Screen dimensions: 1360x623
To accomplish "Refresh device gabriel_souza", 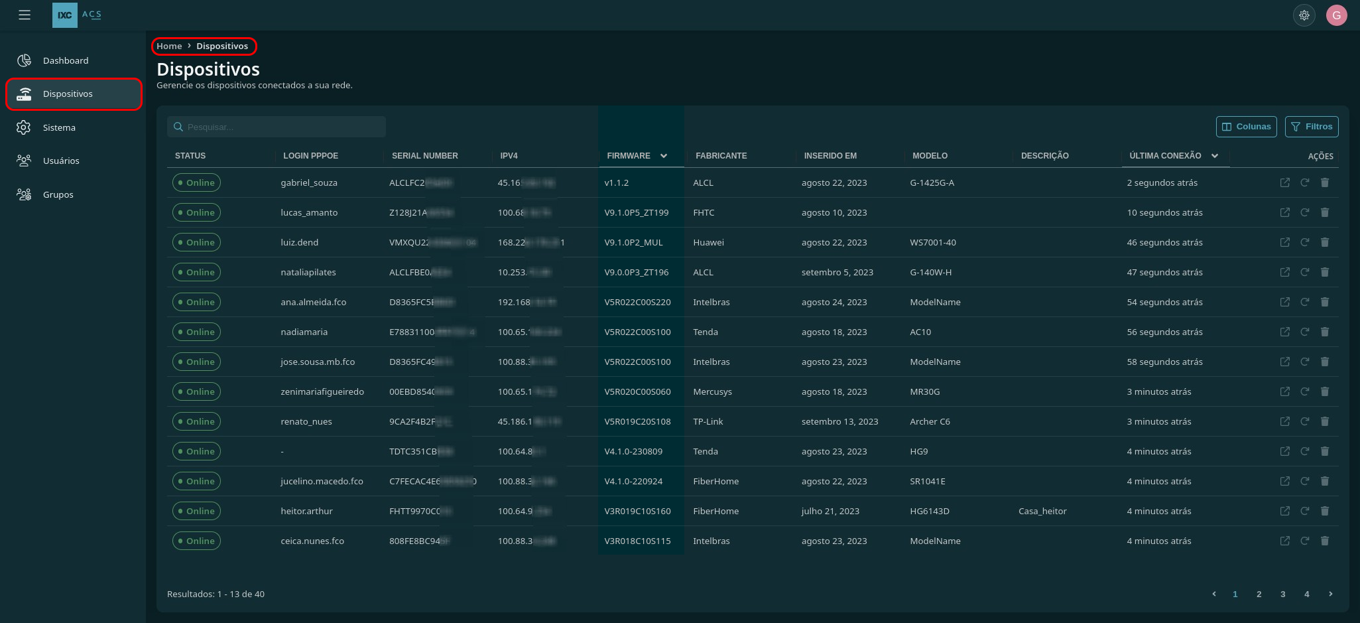I will 1305,182.
